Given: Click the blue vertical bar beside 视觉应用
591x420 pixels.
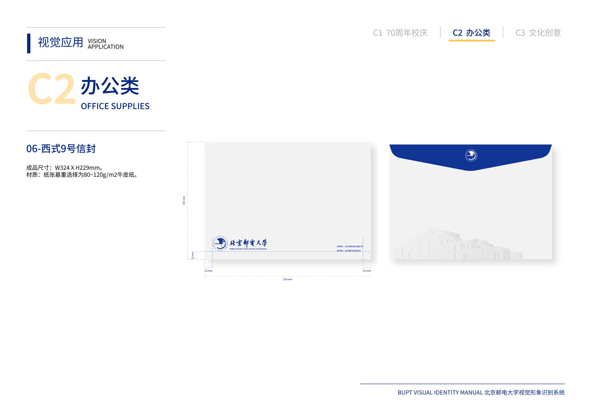Looking at the screenshot, I should point(29,44).
